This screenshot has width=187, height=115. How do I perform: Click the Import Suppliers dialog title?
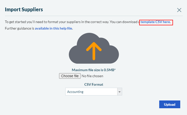coord(24,10)
